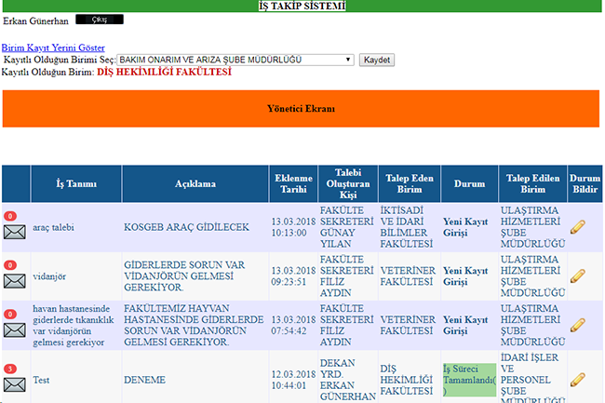The height and width of the screenshot is (403, 605).
Task: Open the Kayıtlı Olduğun Birimi Seç dropdown
Action: pyautogui.click(x=235, y=60)
